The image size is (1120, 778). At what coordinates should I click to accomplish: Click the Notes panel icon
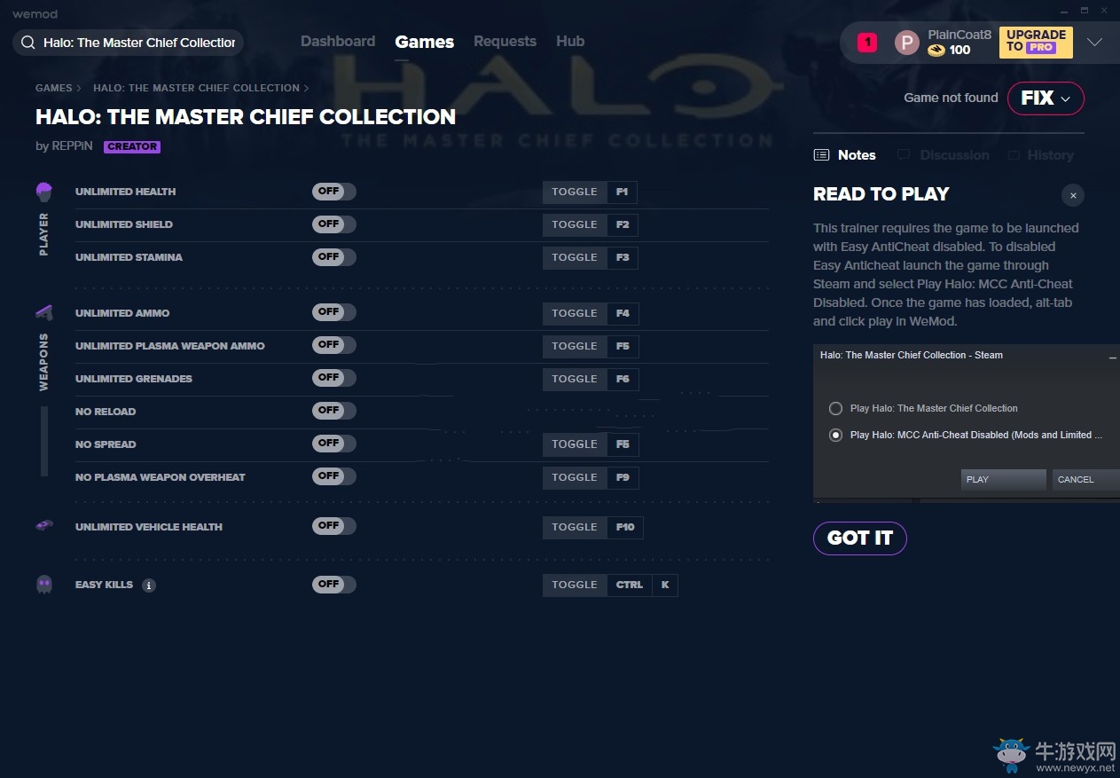coord(821,155)
